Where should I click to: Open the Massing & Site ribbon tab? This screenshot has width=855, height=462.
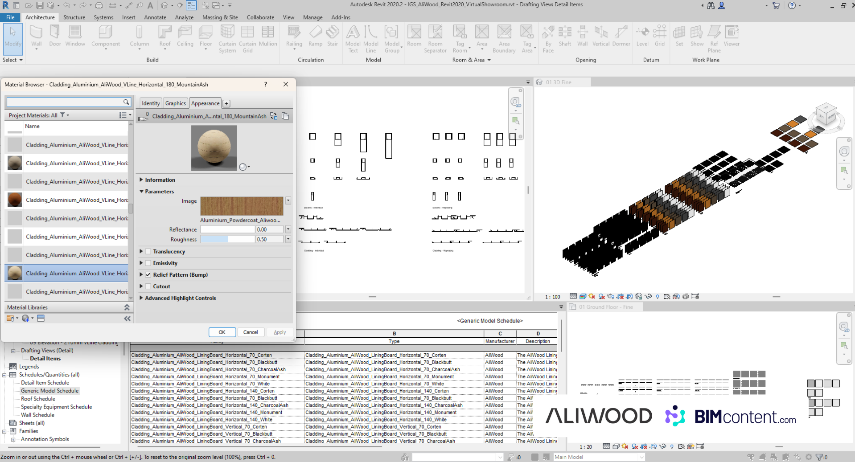point(220,17)
